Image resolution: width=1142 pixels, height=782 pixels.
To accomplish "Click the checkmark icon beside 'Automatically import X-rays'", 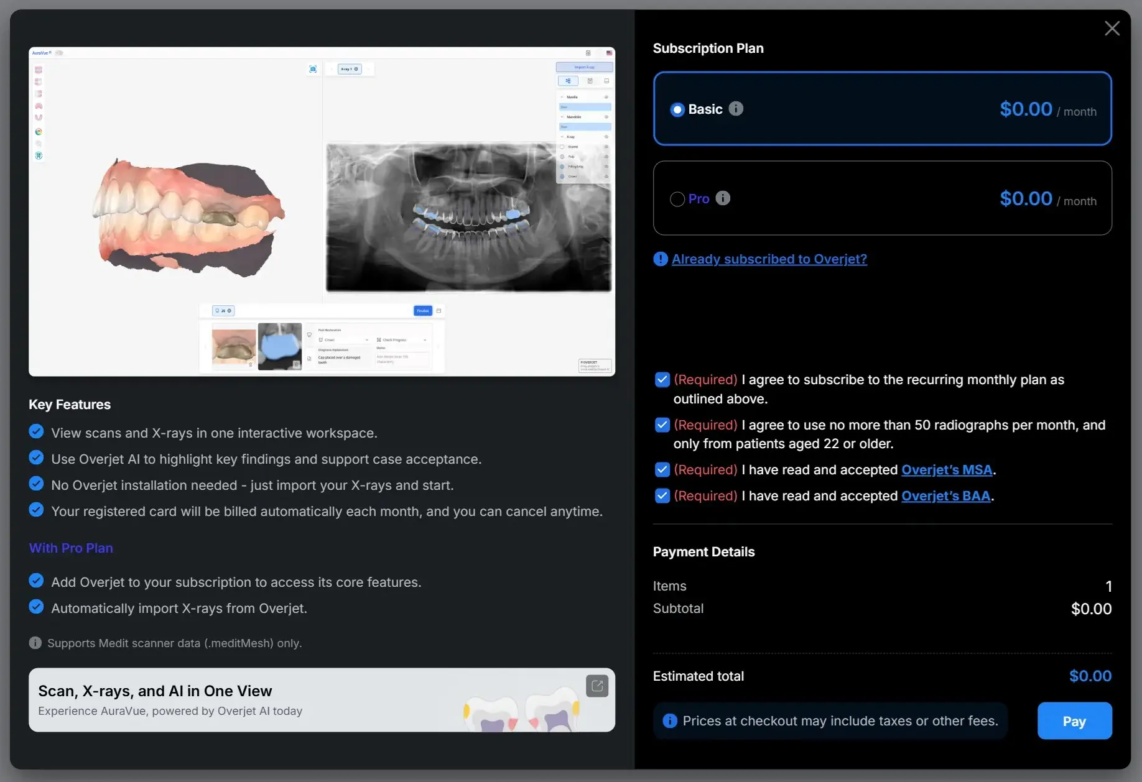I will point(37,607).
